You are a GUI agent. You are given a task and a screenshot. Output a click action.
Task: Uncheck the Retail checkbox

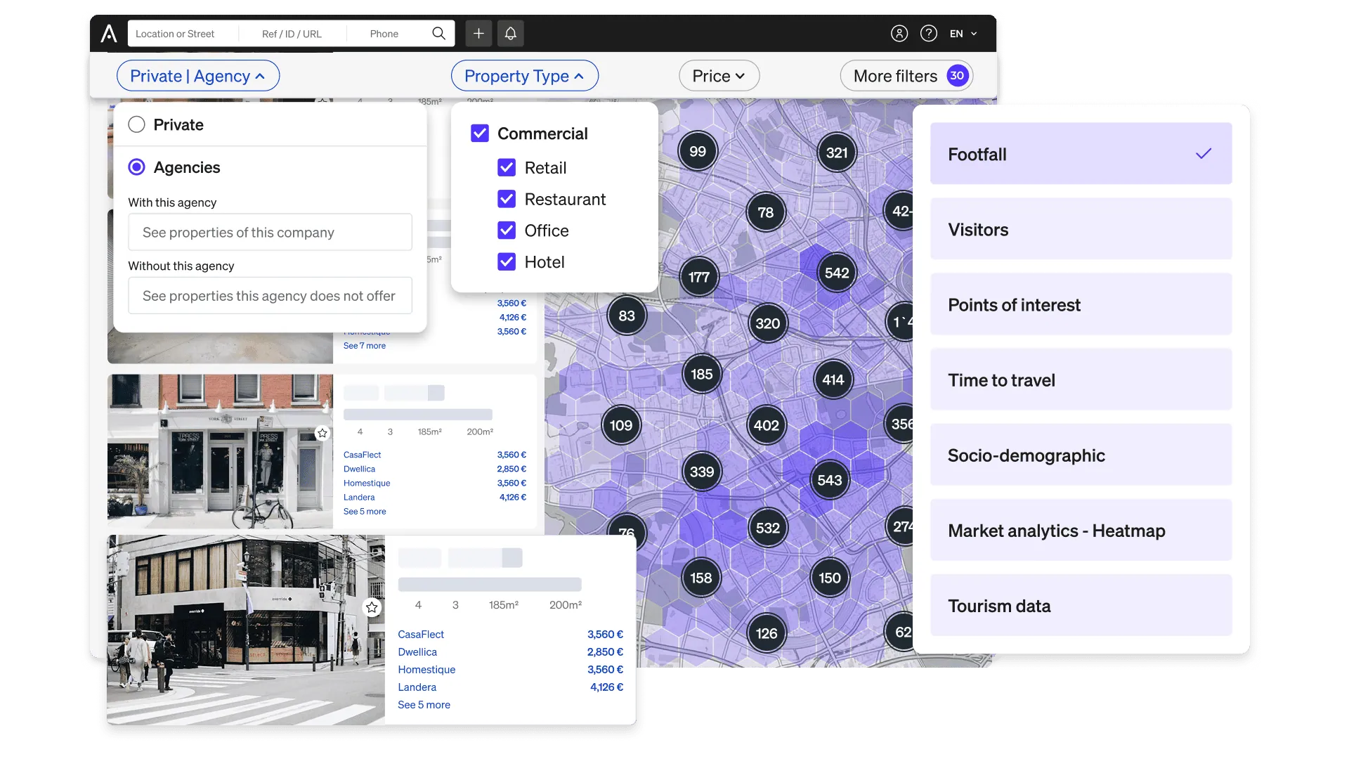click(x=507, y=167)
